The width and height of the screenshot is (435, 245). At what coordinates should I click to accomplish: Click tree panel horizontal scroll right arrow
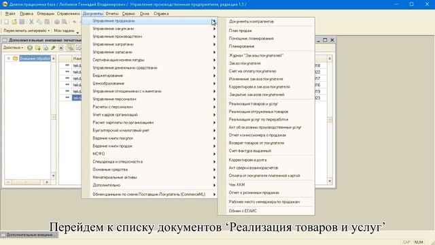pyautogui.click(x=47, y=182)
